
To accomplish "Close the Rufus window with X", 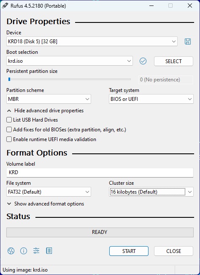I will pyautogui.click(x=190, y=6).
